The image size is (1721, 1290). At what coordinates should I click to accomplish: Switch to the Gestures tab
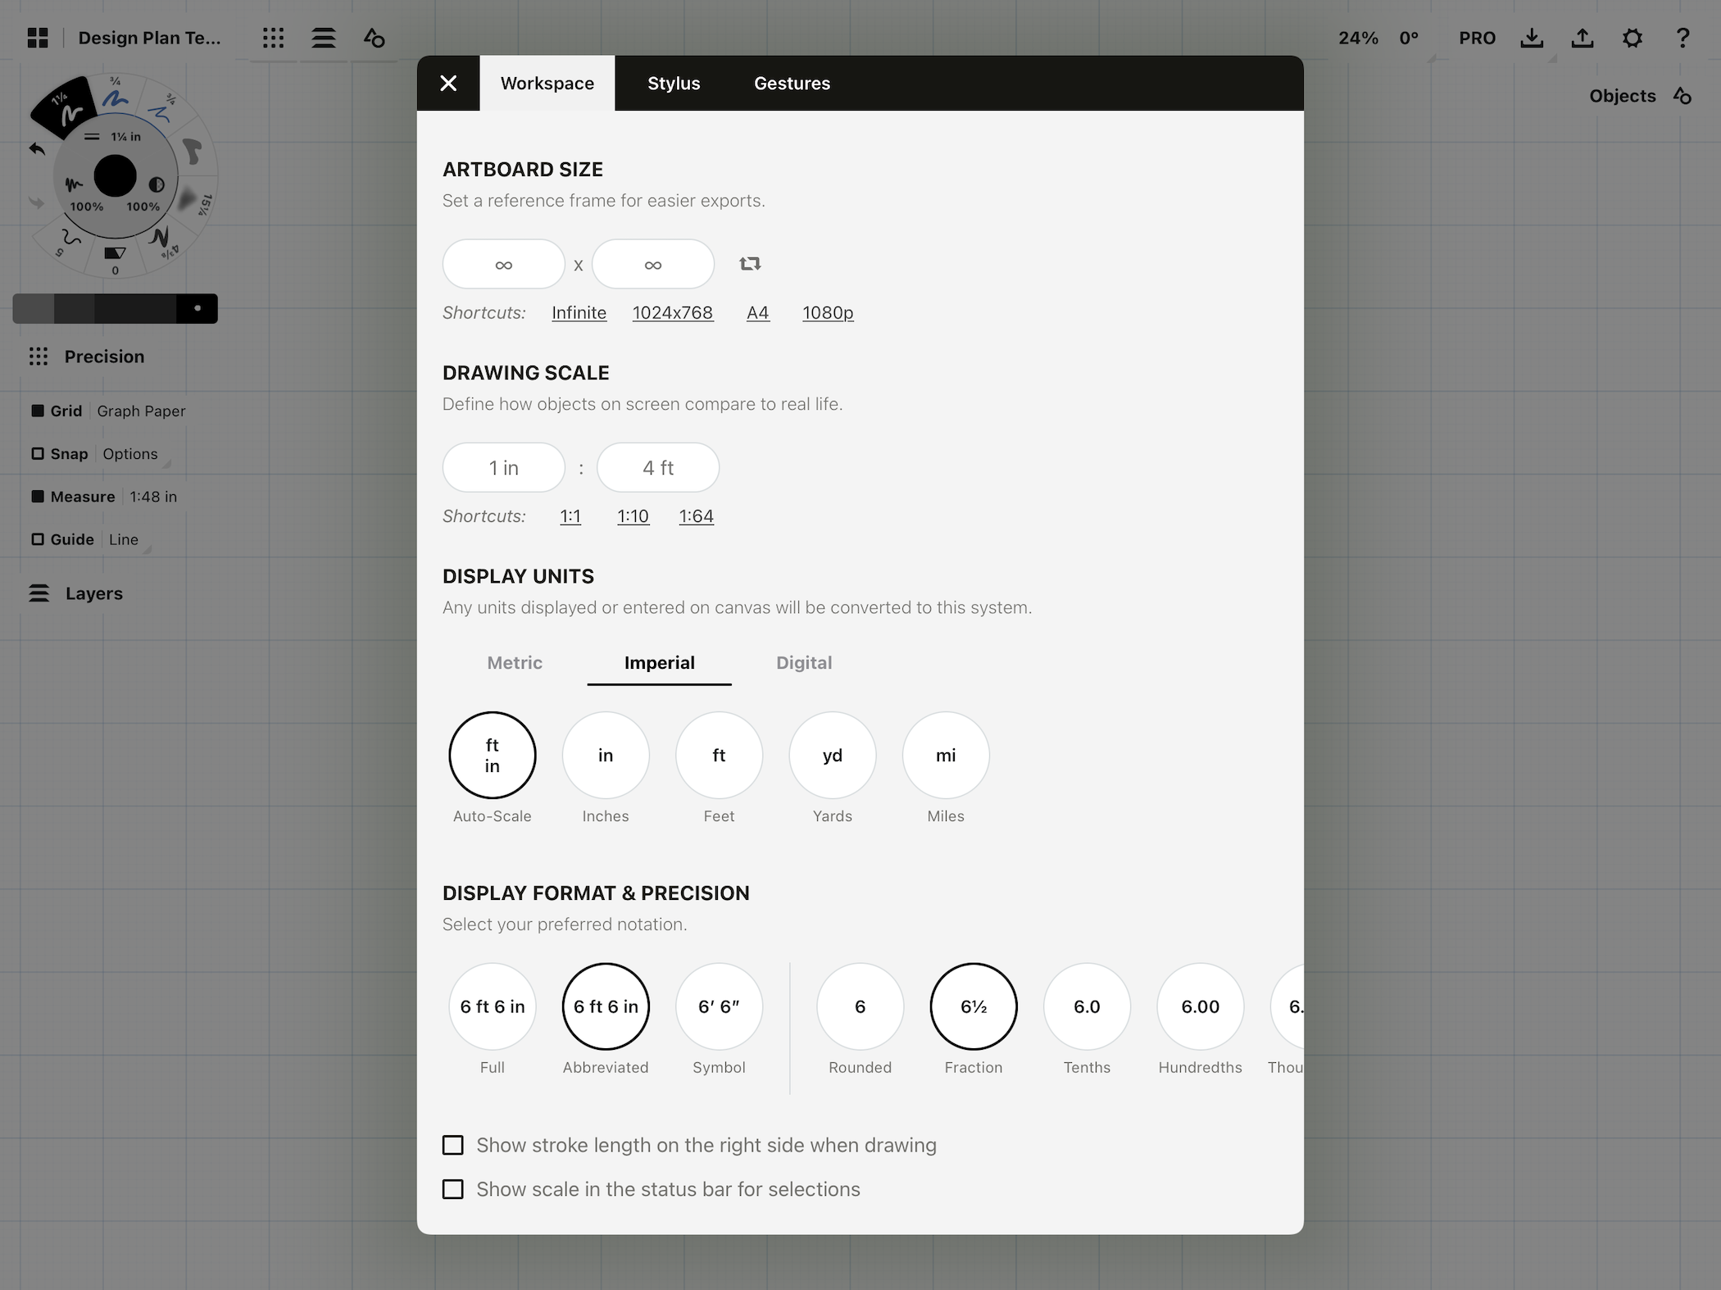tap(792, 83)
